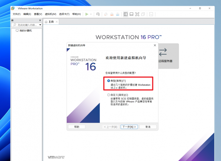Viewport: 221px width, 161px height.
Task: Click the search magnifier in library box
Action: point(15,25)
